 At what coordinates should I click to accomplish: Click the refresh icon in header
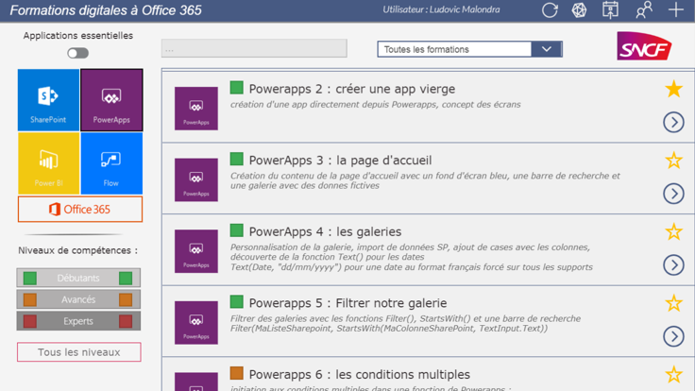click(550, 10)
